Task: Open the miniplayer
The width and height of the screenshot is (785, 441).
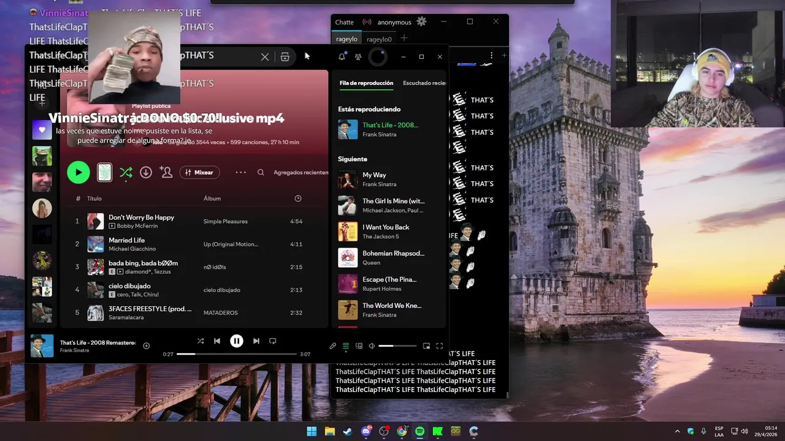Action: (x=426, y=346)
